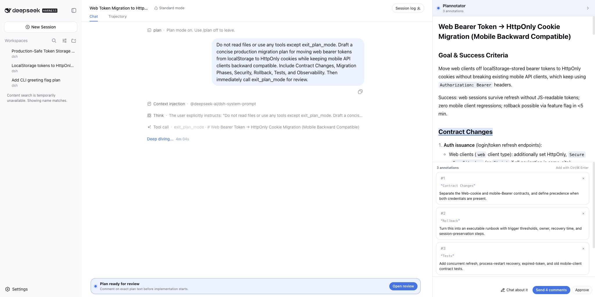Click Chat about it
595x297 pixels.
pyautogui.click(x=514, y=290)
